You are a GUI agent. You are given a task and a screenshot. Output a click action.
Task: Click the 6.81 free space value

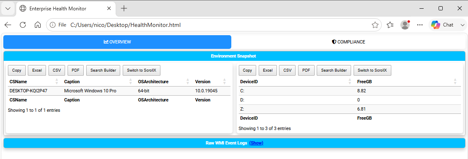pos(361,109)
